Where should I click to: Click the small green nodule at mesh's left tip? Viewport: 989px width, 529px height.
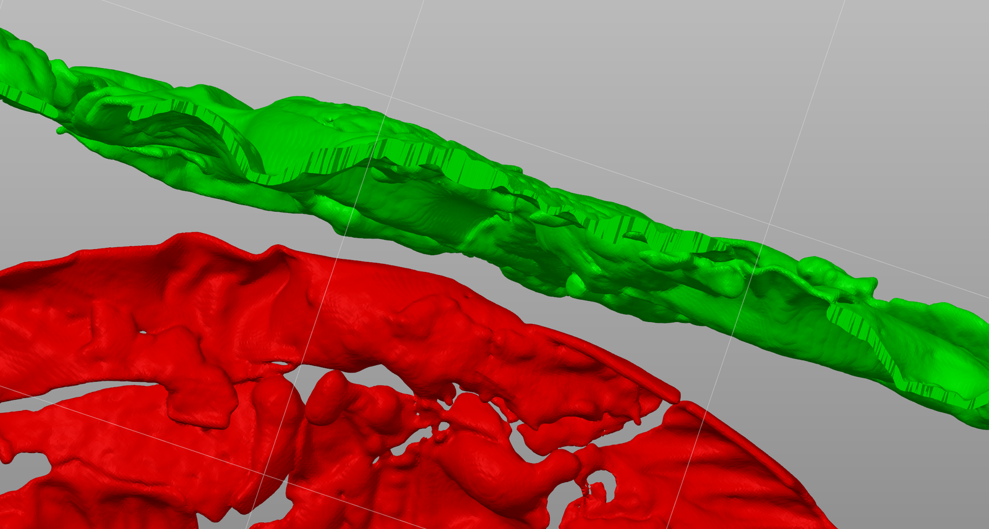[60, 130]
